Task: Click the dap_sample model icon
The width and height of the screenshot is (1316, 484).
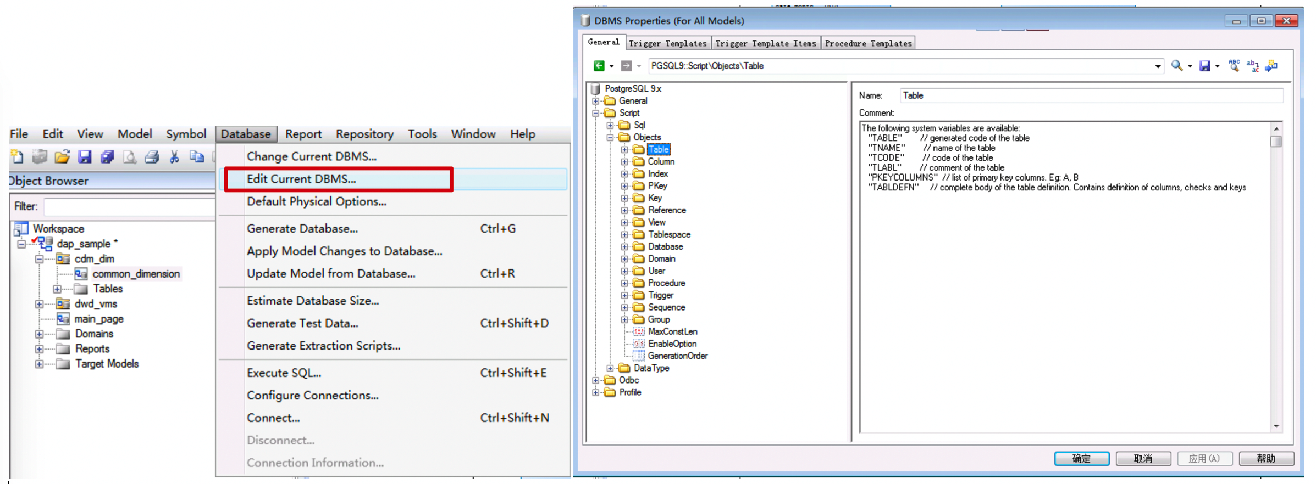Action: pos(45,244)
